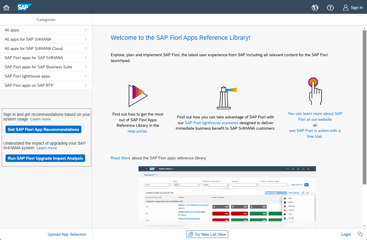Screen dimensions: 367x240
Task: Click the pointing hand illustration
Action: coord(314,91)
